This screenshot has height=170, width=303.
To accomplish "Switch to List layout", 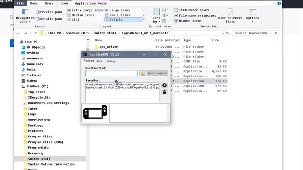I will [x=73, y=20].
